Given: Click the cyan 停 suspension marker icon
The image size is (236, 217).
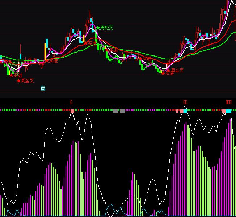Looking at the screenshot, I should click(43, 88).
